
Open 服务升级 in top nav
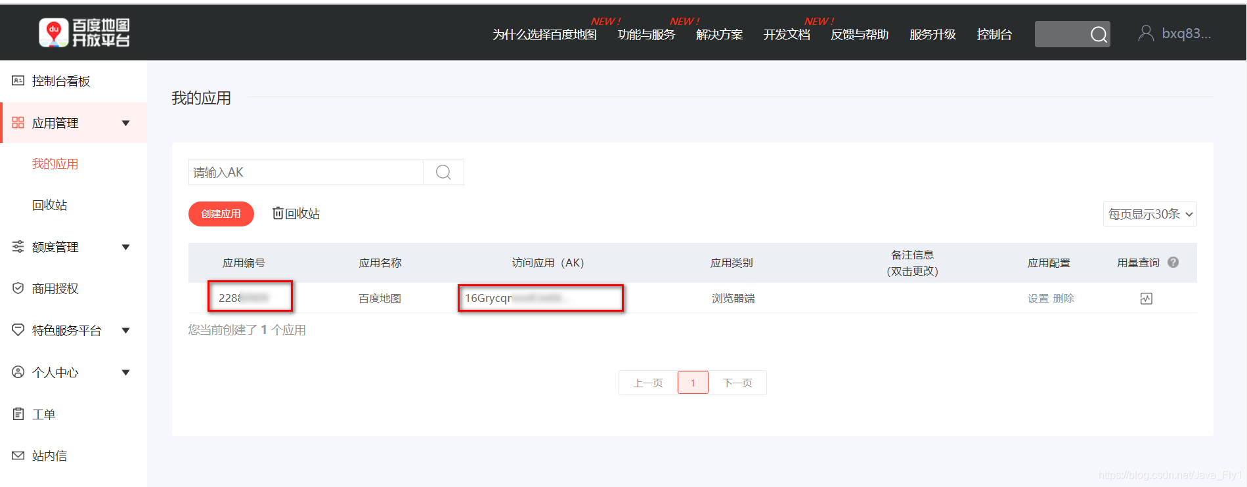(x=932, y=35)
